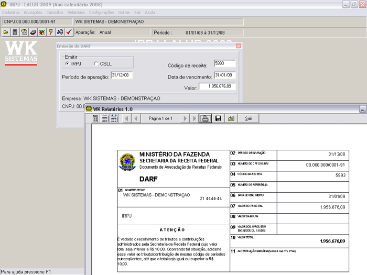Screen dimensions: 367x275
Task: Open the calculator tool in toolbar
Action: 15,32
